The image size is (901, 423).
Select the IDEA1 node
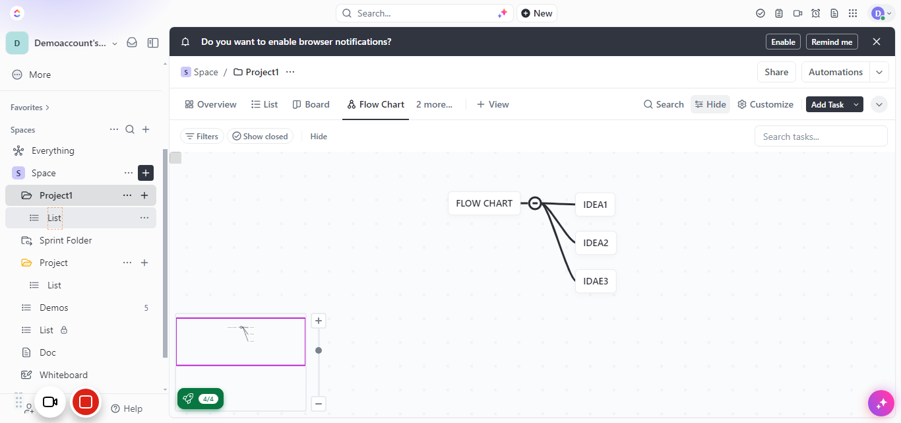click(595, 205)
